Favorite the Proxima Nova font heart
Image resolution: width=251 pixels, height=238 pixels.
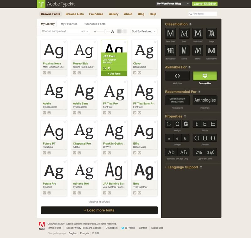(x=65, y=42)
